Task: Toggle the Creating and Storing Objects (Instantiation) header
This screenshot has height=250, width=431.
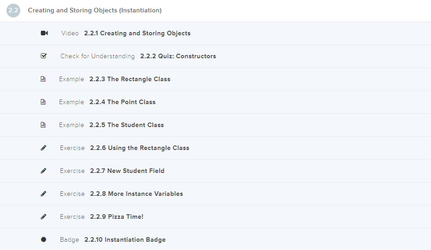Action: click(94, 10)
